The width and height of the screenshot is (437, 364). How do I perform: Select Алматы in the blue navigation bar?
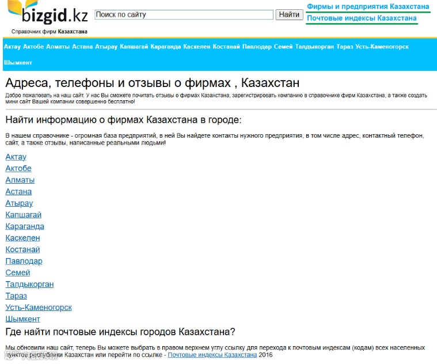(58, 47)
